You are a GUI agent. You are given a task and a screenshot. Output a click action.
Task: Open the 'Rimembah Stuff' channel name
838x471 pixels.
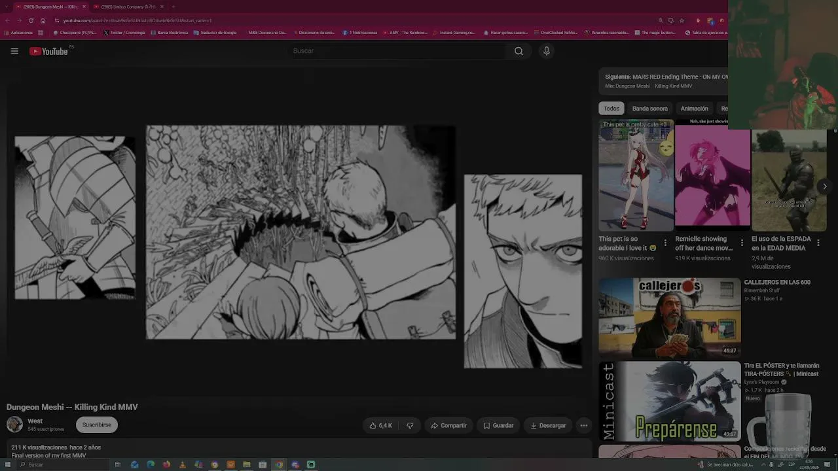[x=761, y=290]
